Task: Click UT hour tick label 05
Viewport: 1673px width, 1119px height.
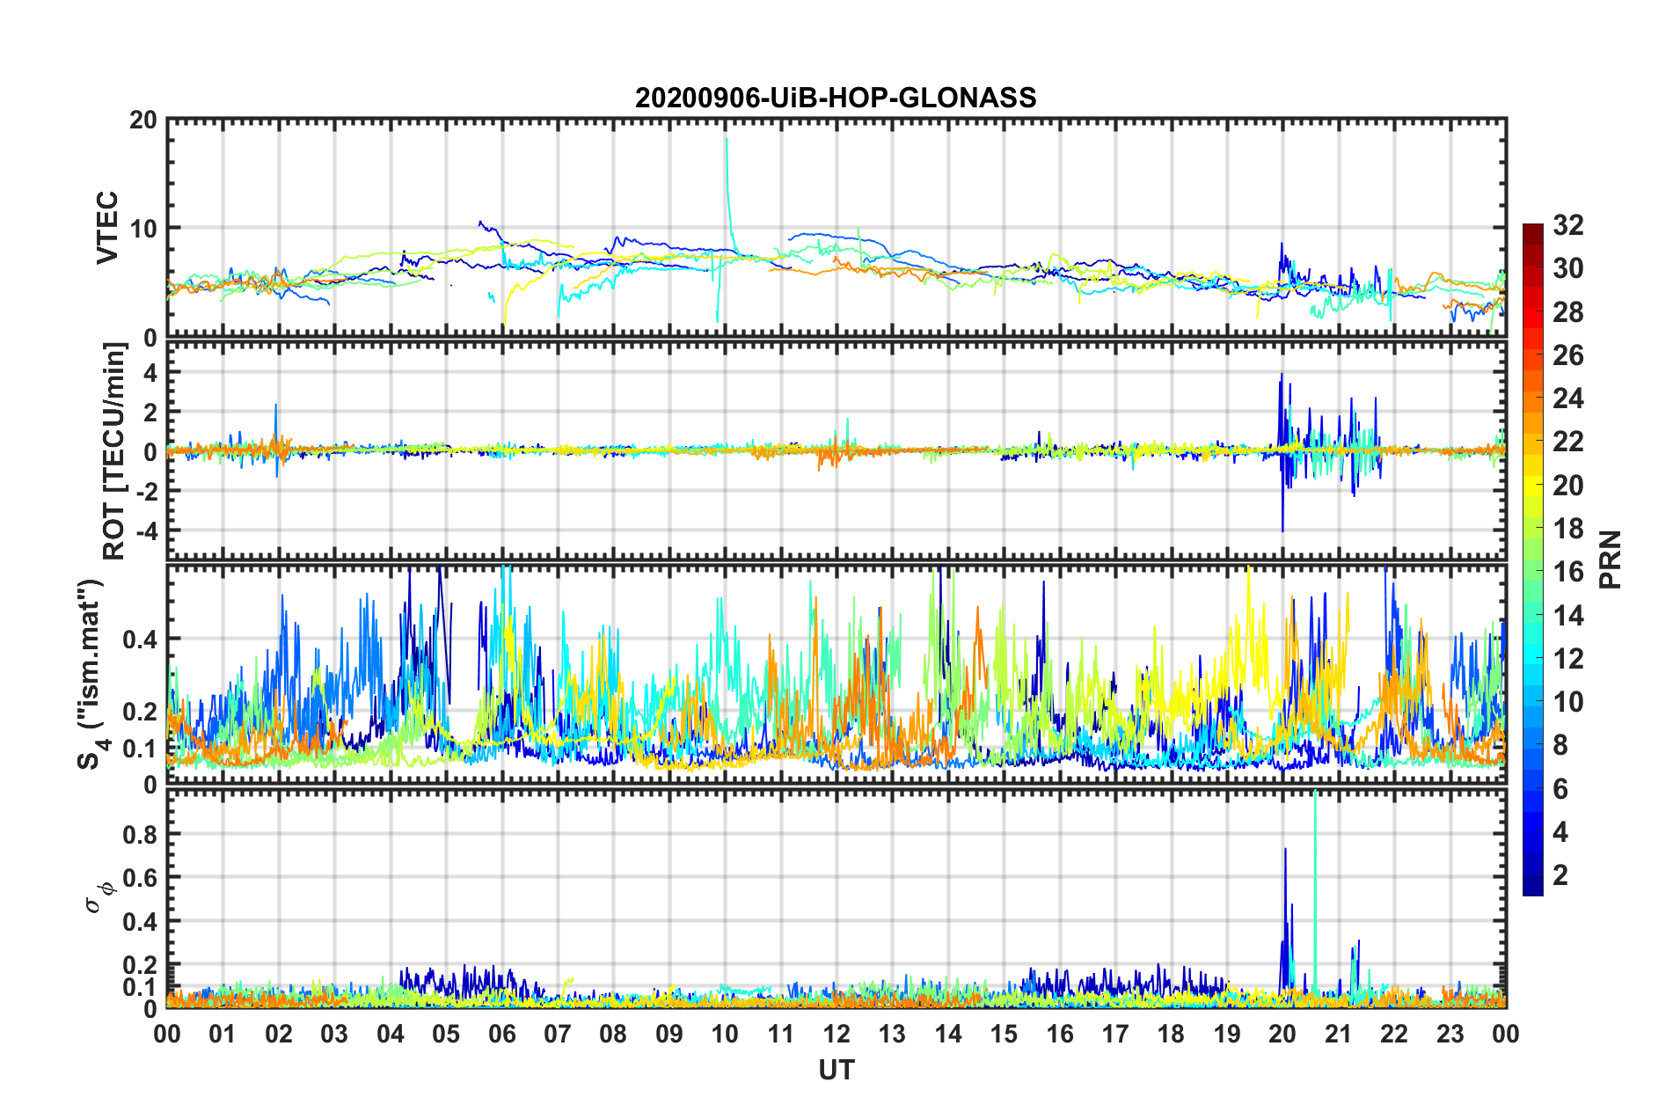Action: click(x=446, y=1034)
